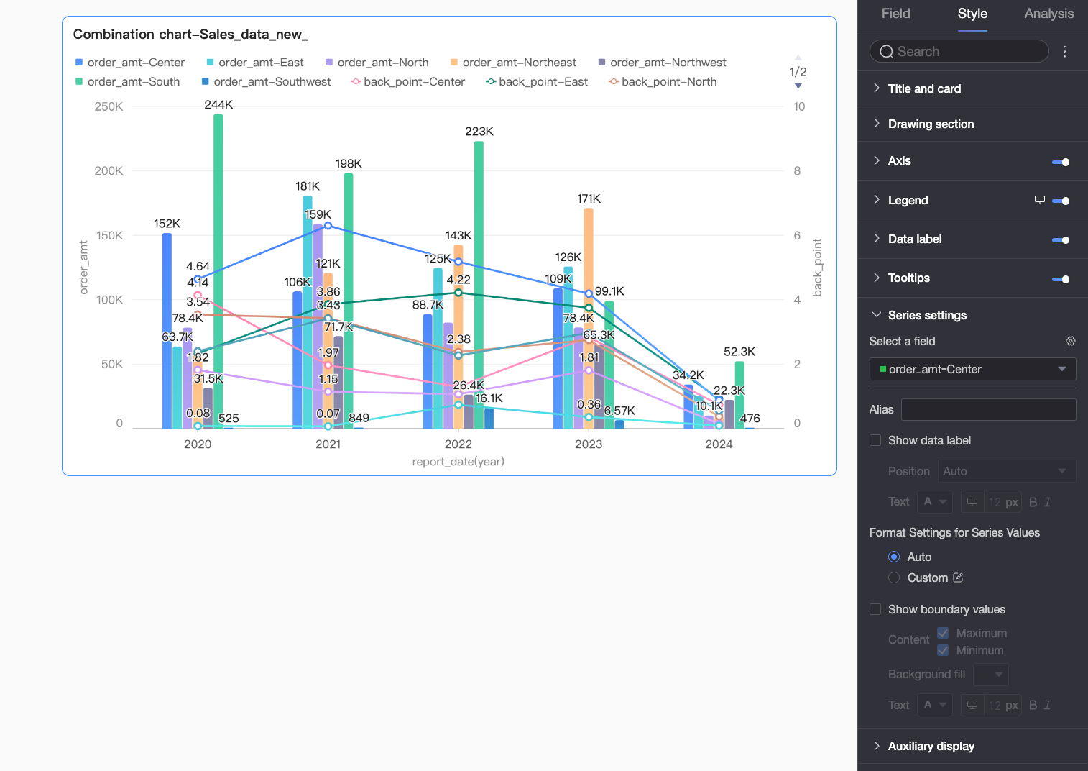The height and width of the screenshot is (771, 1088).
Task: Click the order_amt-East legend marker
Action: [x=210, y=63]
